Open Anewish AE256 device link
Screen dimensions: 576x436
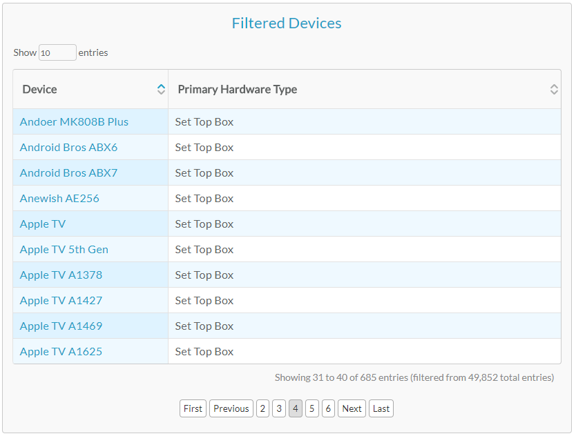(x=59, y=198)
